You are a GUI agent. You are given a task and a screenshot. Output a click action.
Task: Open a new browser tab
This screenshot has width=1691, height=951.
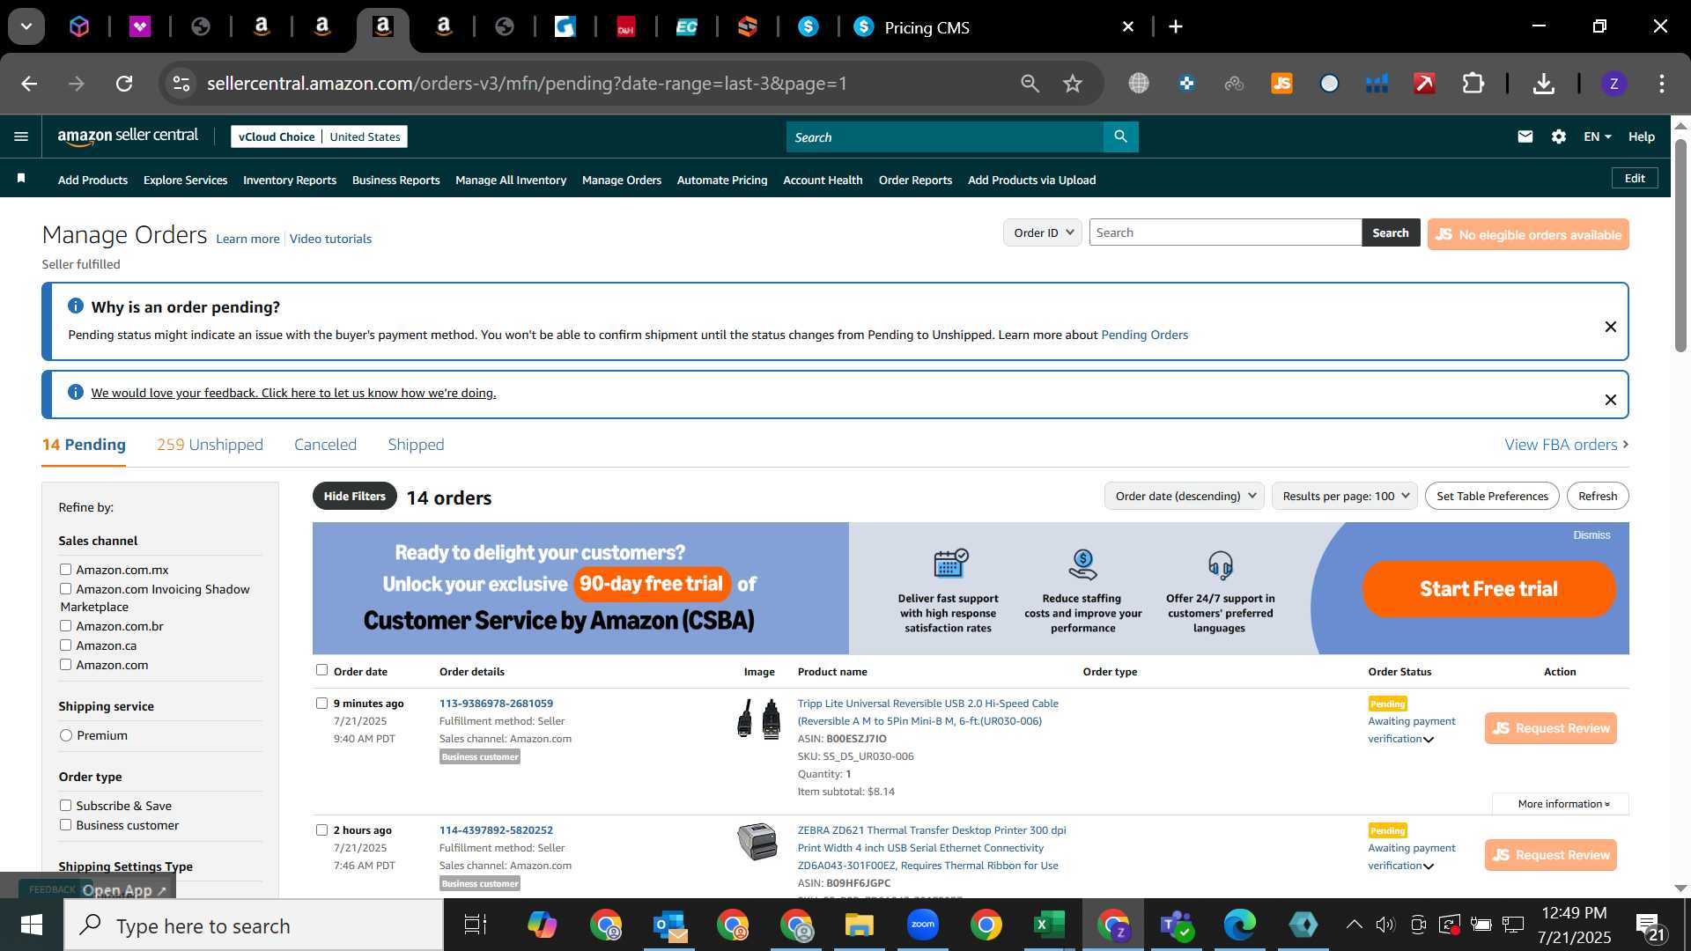(1175, 27)
